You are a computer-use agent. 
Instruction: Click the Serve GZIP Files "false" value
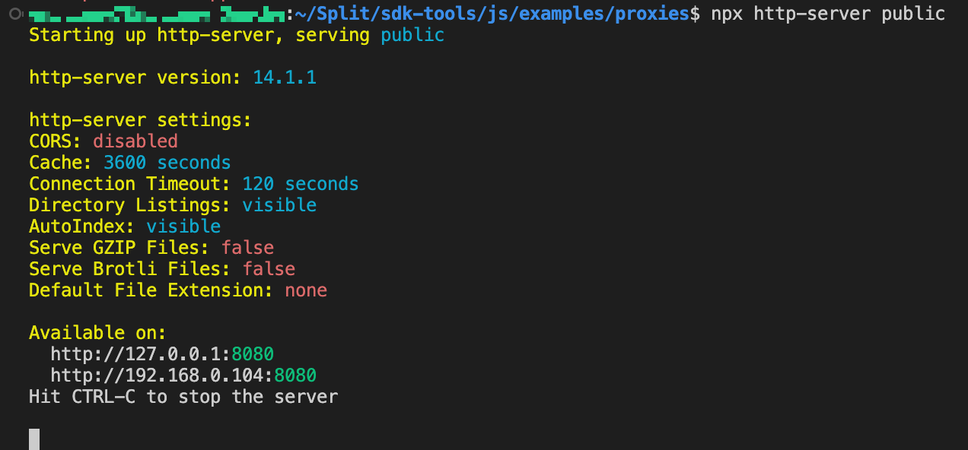pos(247,248)
